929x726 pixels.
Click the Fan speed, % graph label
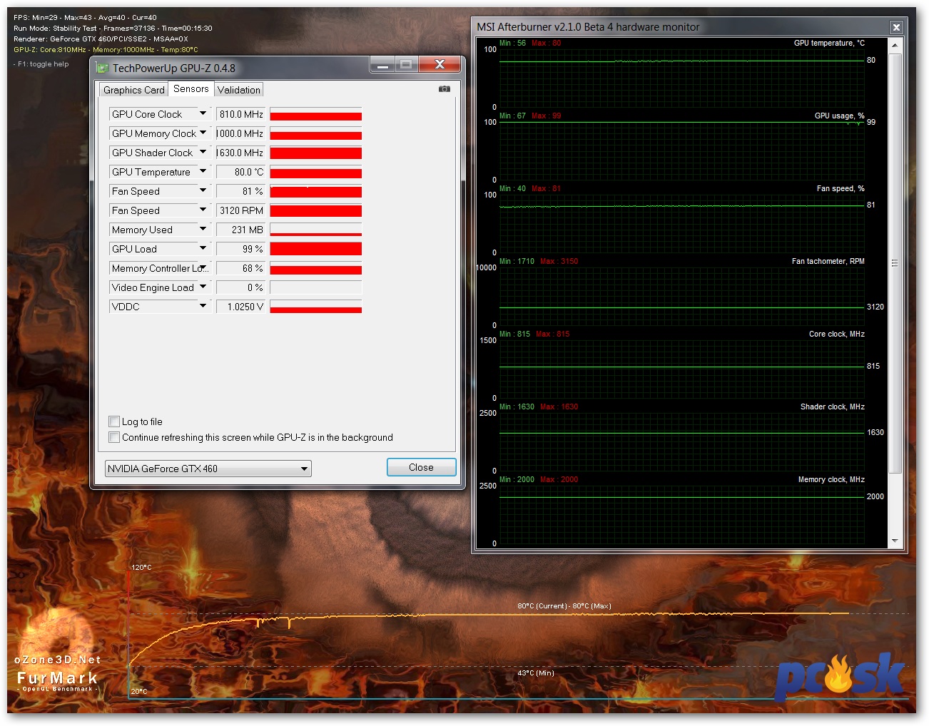[841, 188]
